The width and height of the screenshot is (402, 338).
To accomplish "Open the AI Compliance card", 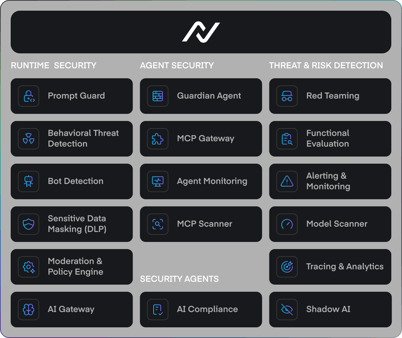I will coord(201,310).
